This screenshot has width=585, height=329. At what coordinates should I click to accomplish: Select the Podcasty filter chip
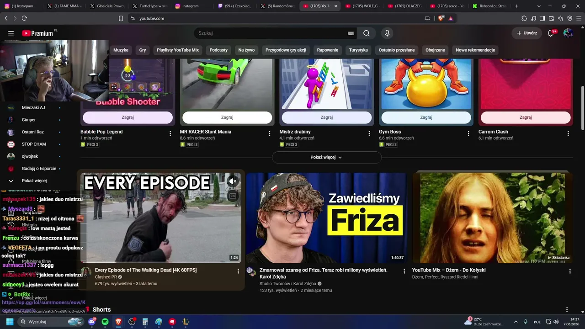pyautogui.click(x=218, y=50)
